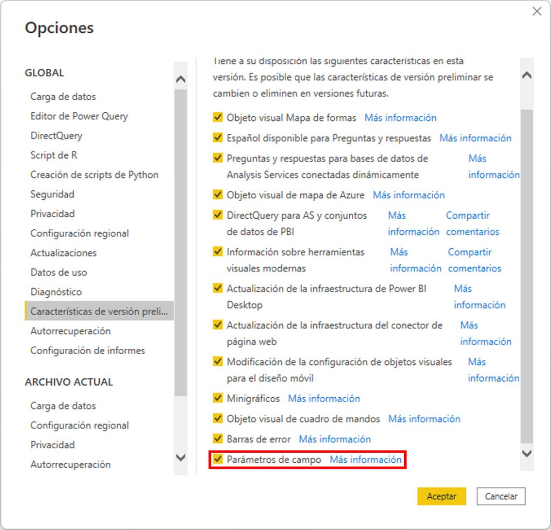Click the features panel scroll down arrow
551x530 pixels.
pos(527,453)
